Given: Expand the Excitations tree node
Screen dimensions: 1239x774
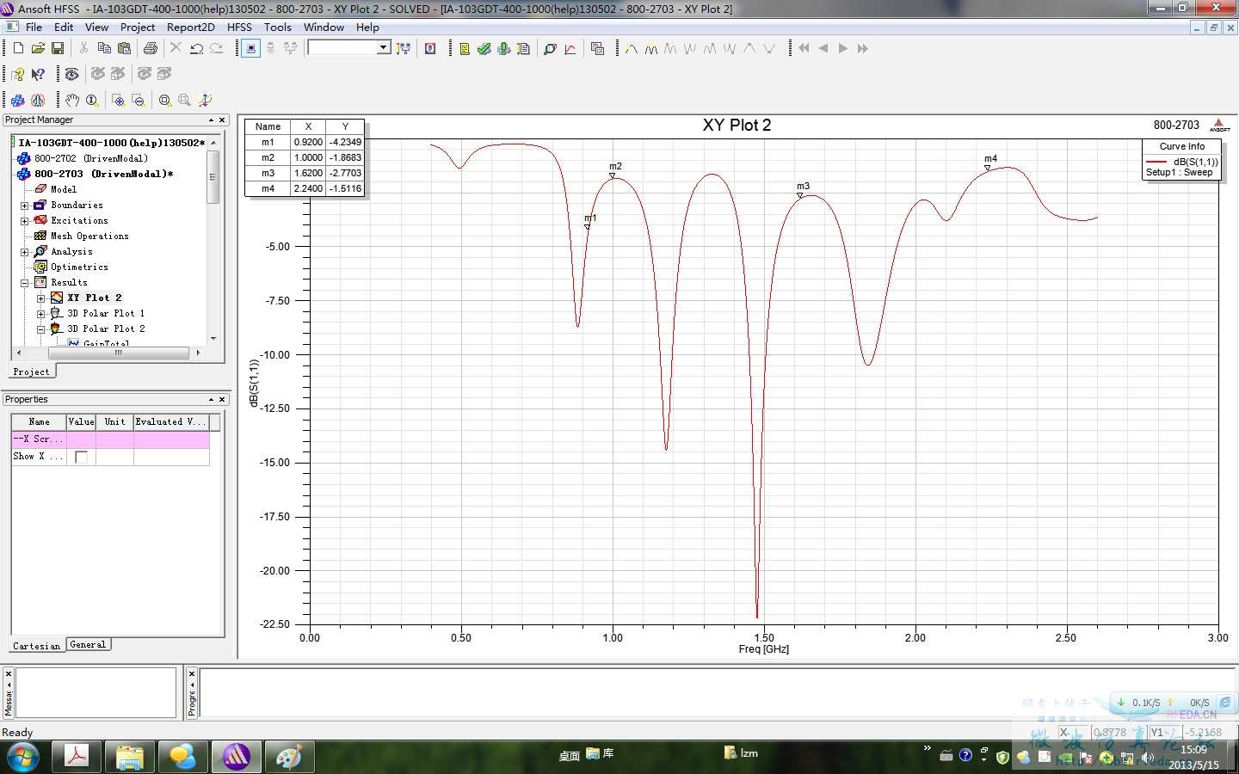Looking at the screenshot, I should pyautogui.click(x=25, y=221).
